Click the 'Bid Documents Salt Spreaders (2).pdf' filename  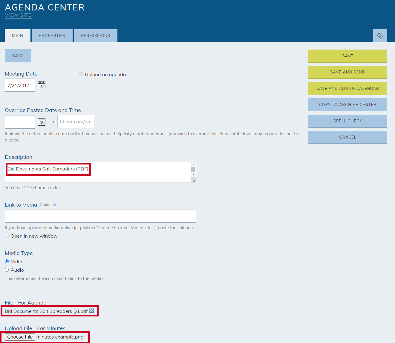(46, 311)
